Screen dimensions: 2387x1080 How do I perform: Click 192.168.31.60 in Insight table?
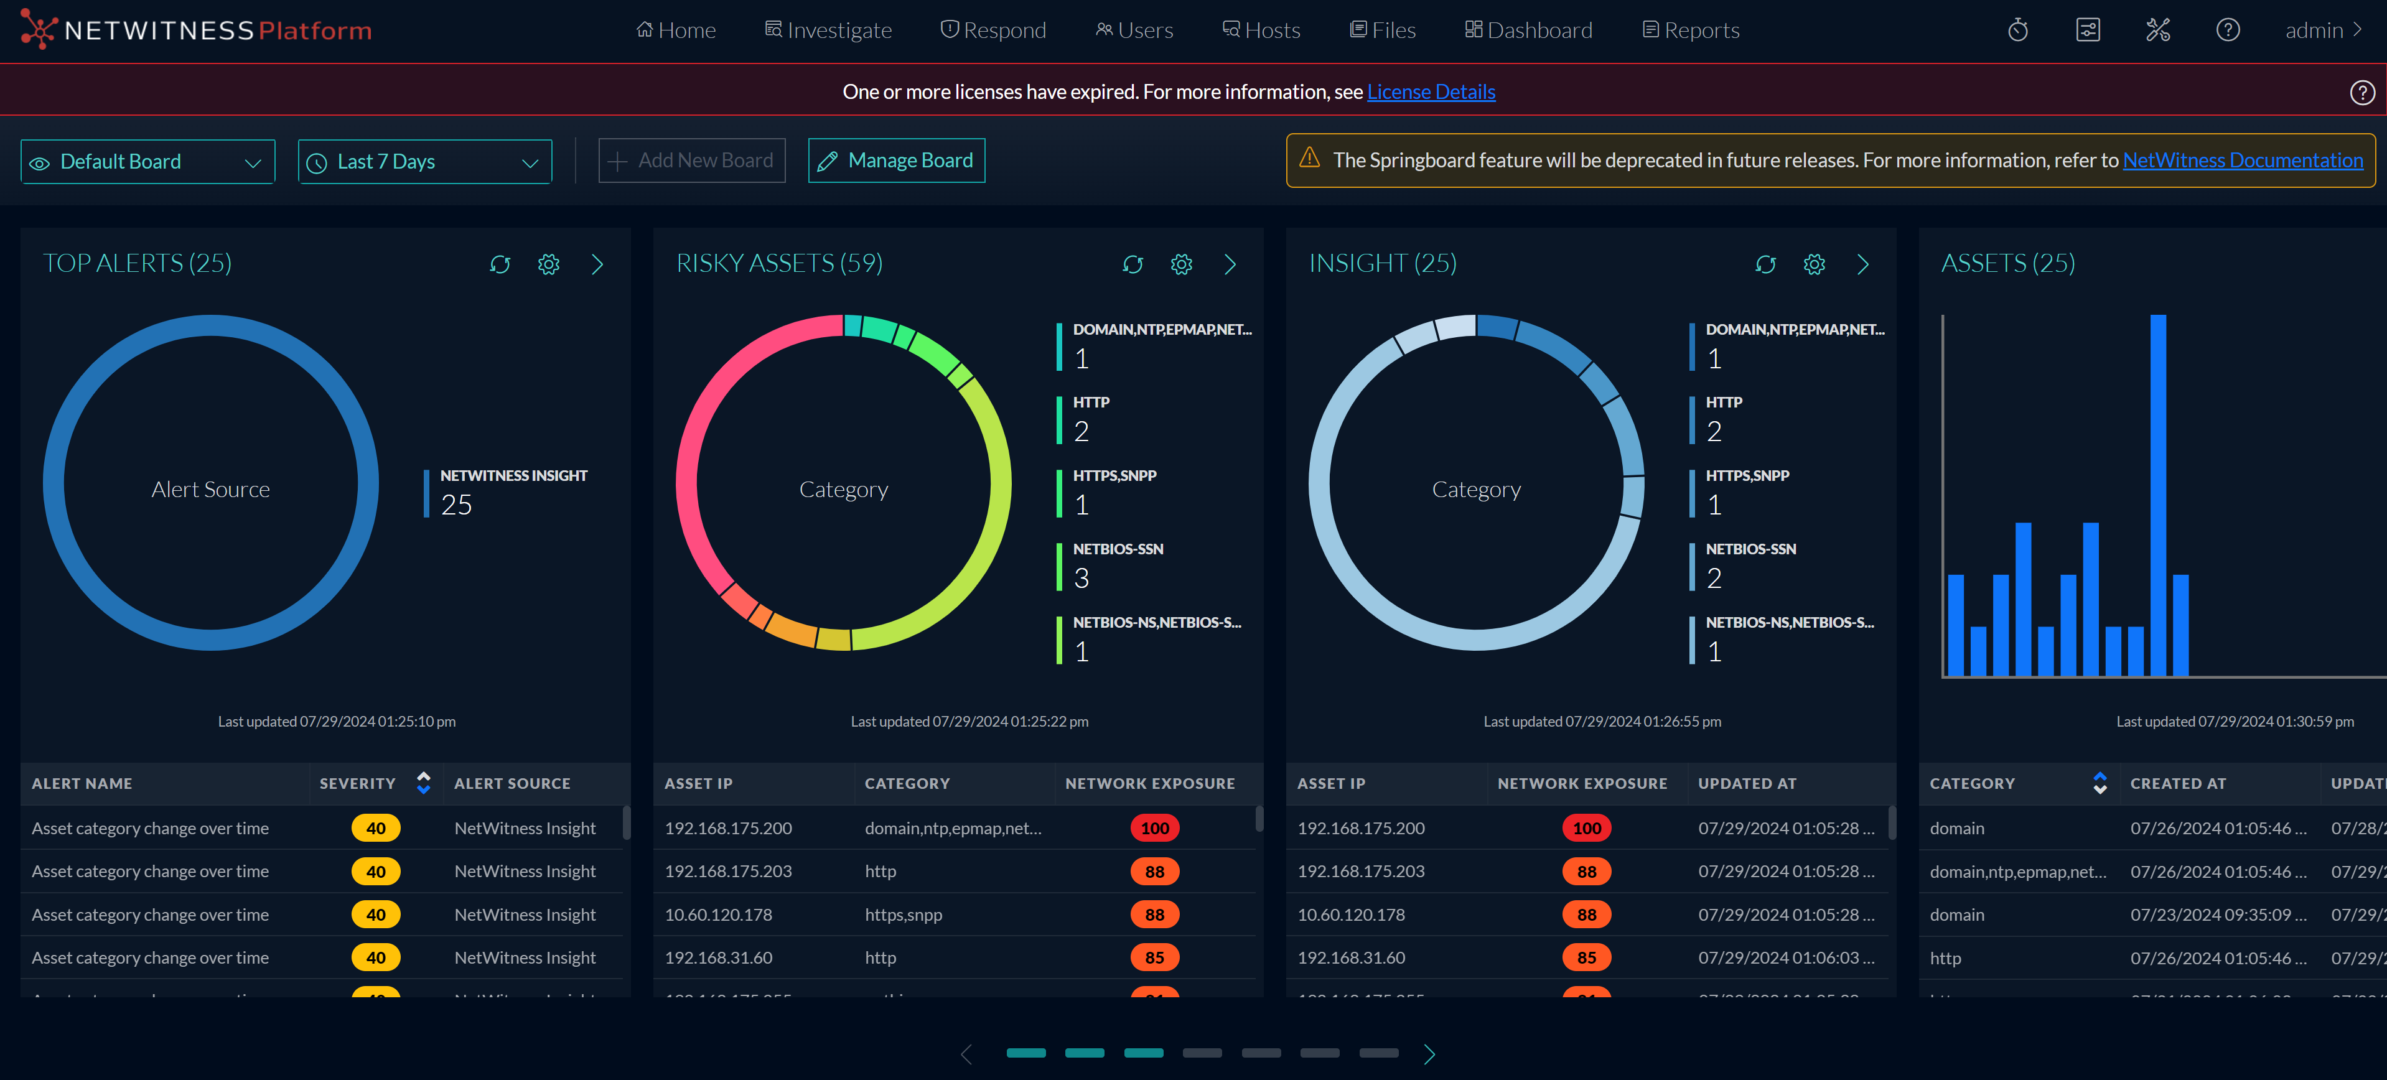pyautogui.click(x=1350, y=957)
